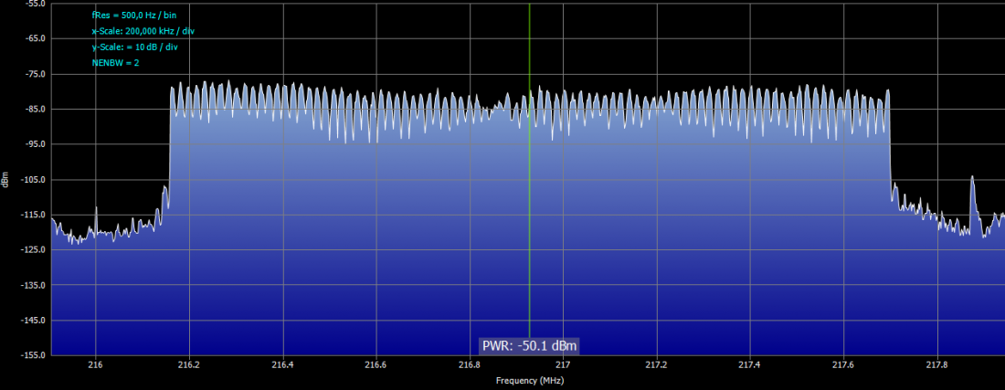Viewport: 1005px width, 390px height.
Task: Click the 'fRes = 500,0 Hz / bin' readout
Action: click(x=134, y=15)
